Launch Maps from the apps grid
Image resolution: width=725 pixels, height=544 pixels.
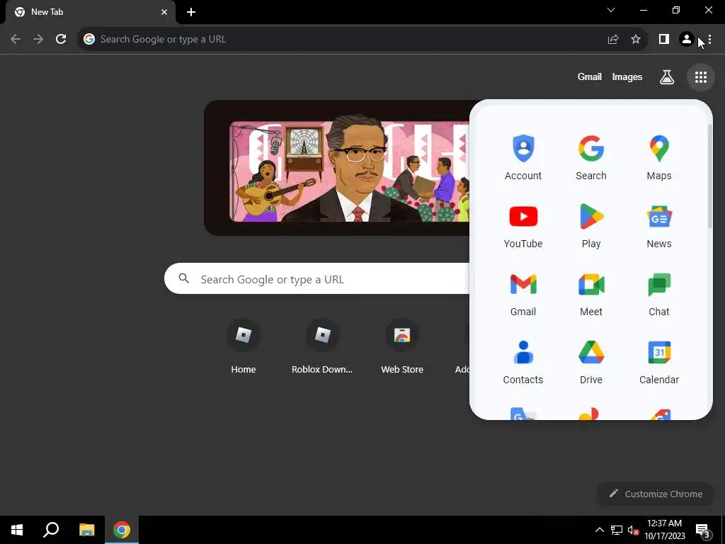click(659, 157)
